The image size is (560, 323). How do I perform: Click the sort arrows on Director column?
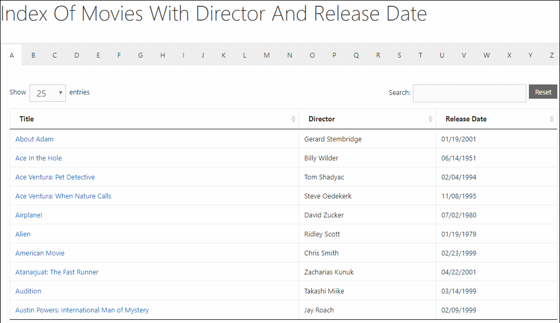[430, 119]
